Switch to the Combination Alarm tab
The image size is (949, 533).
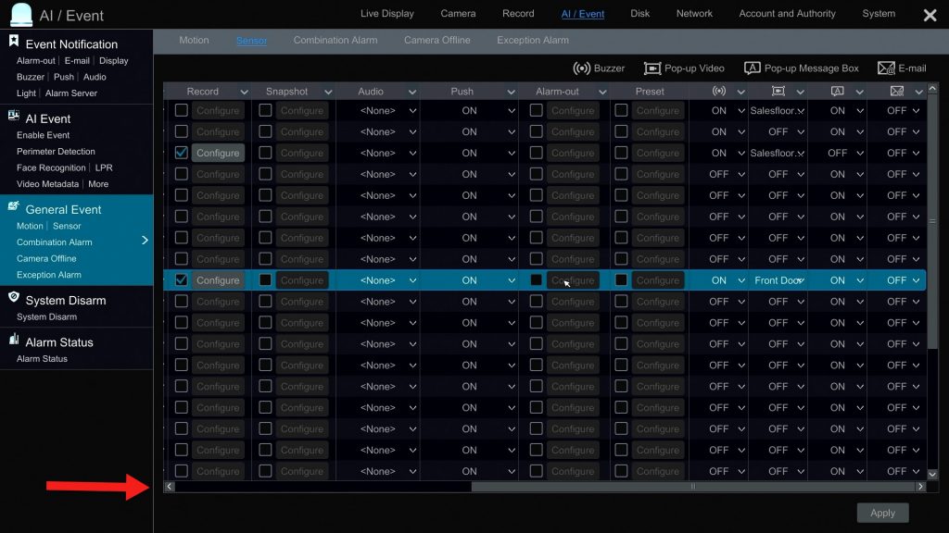(335, 40)
